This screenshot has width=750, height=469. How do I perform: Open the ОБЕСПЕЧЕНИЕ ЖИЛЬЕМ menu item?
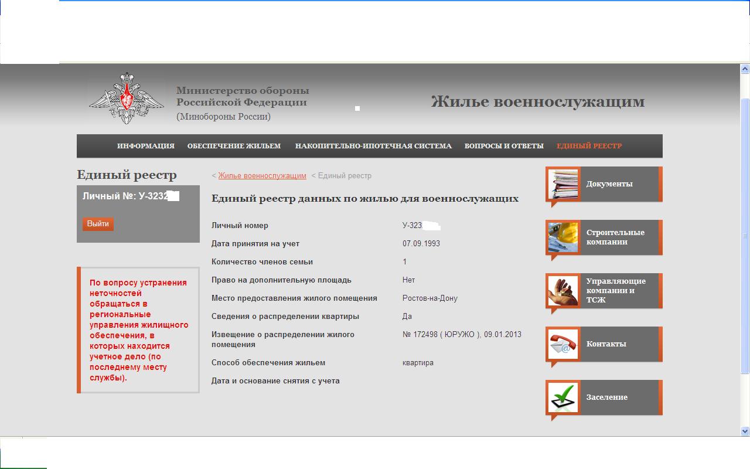point(234,146)
